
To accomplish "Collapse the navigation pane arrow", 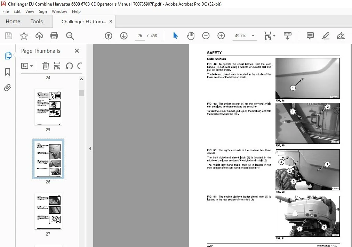I will 90,148.
